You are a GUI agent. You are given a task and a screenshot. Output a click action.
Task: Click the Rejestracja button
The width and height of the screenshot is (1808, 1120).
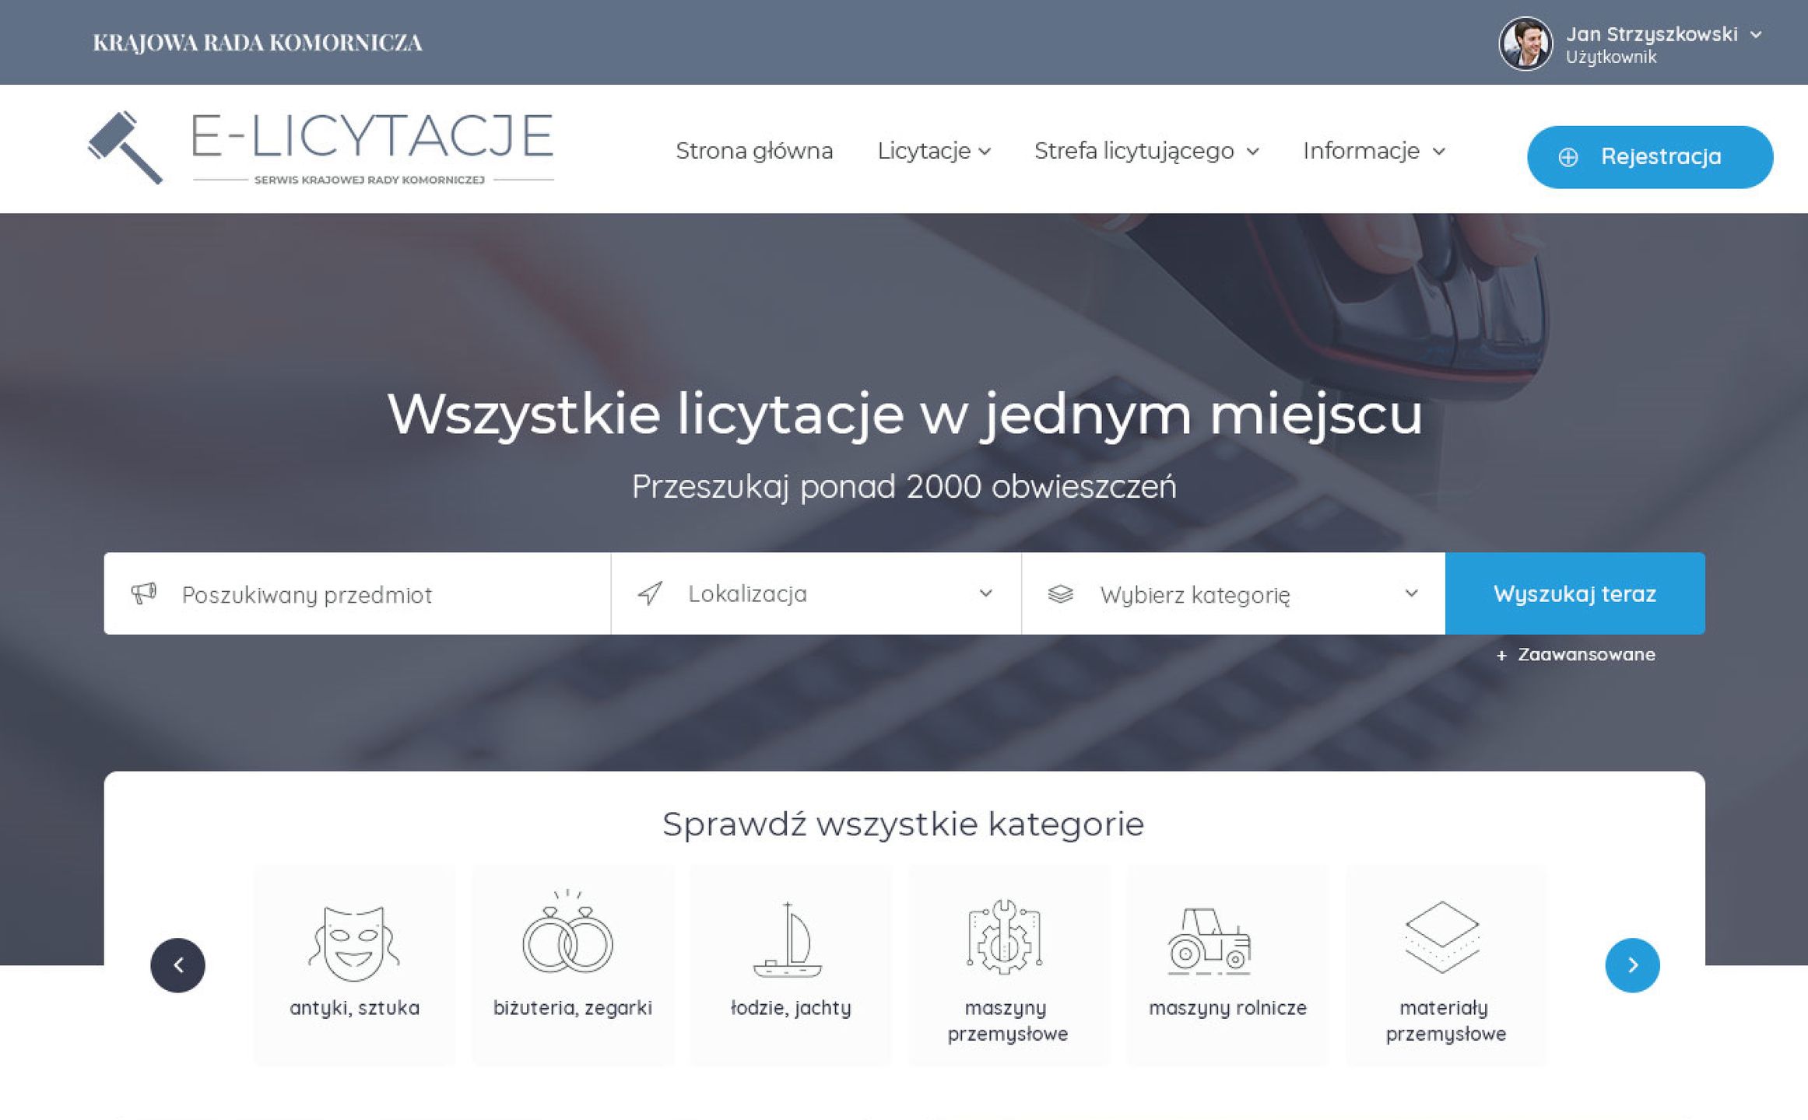[1649, 157]
